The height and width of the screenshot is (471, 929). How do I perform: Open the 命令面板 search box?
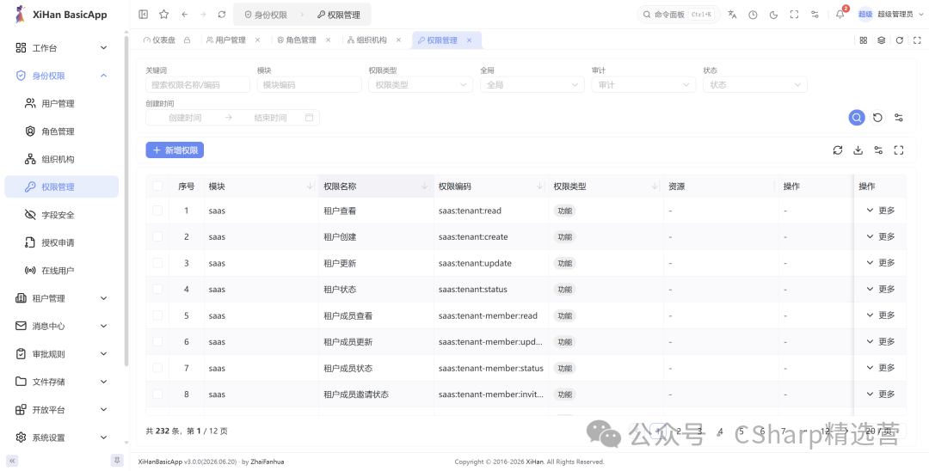click(679, 15)
